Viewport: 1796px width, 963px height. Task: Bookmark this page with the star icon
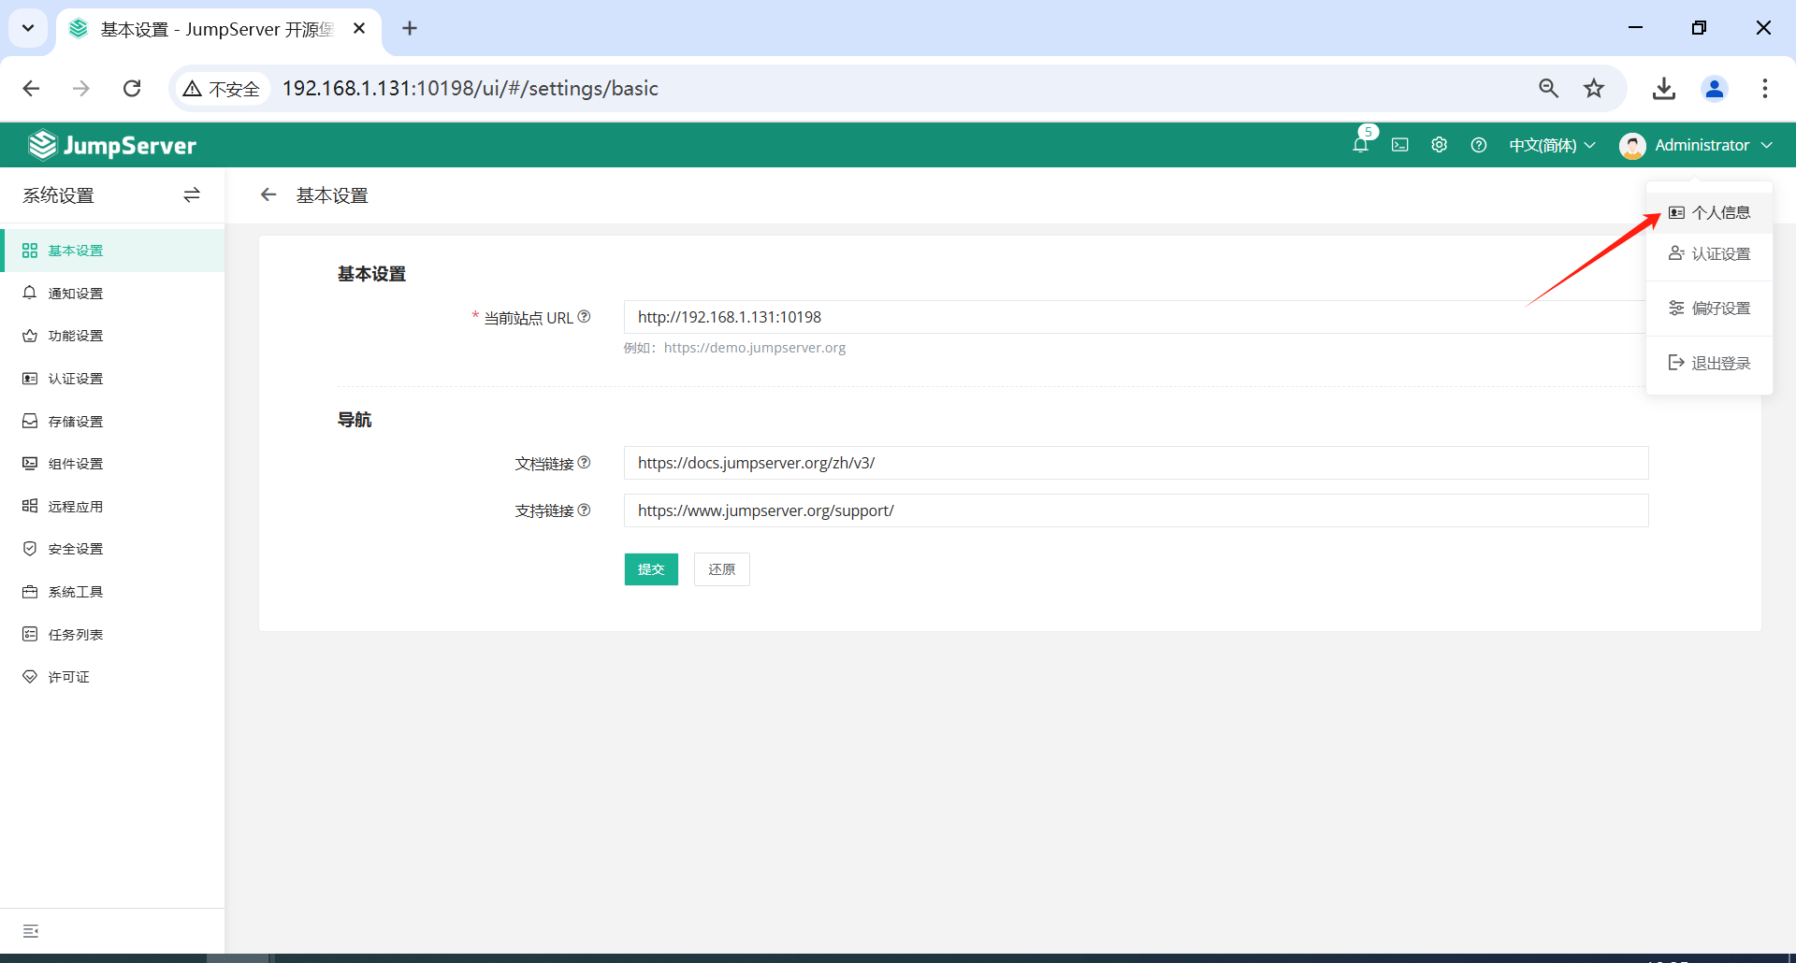click(x=1594, y=88)
